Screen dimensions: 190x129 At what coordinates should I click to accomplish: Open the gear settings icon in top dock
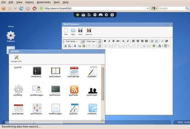[106, 15]
